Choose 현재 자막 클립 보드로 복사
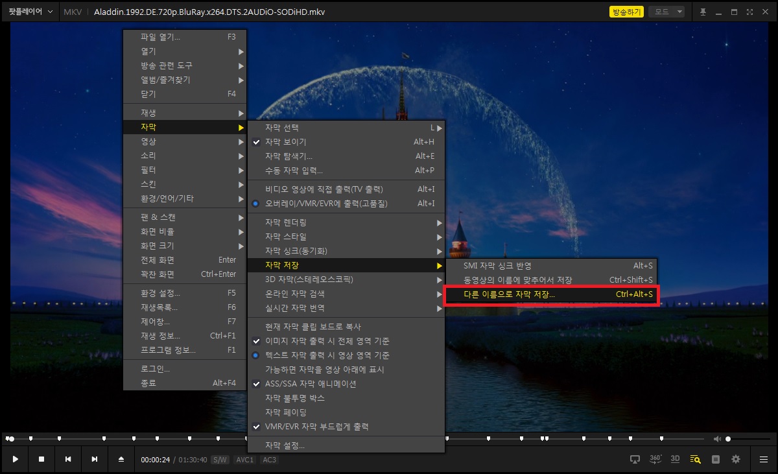 pyautogui.click(x=346, y=327)
